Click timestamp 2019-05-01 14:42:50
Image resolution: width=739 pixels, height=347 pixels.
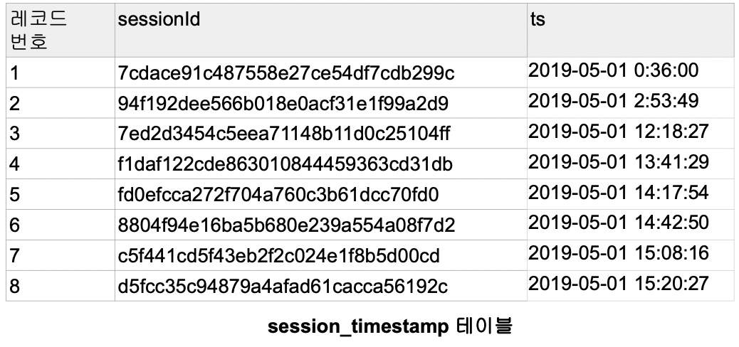(x=619, y=223)
